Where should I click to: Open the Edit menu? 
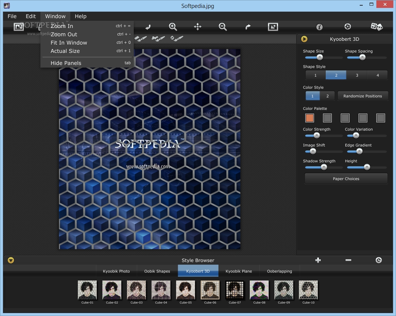point(31,16)
